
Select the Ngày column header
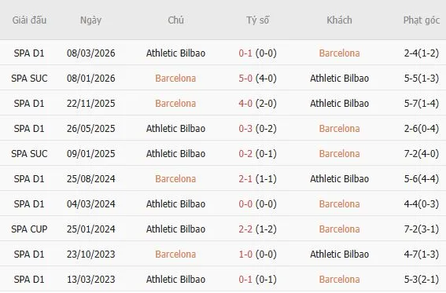click(90, 20)
